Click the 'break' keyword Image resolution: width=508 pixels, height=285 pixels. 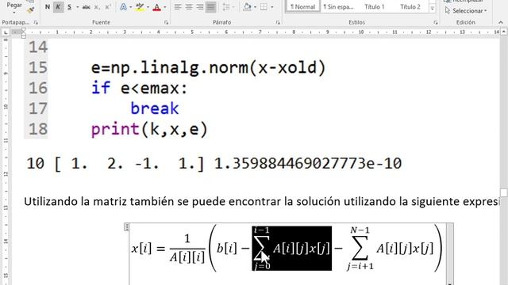click(x=155, y=108)
